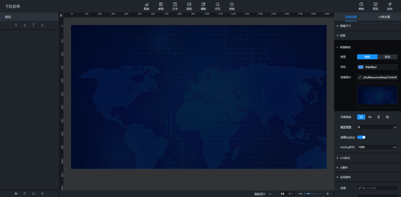401x197 pixels.
Task: Toggle hidden-layer eye icon in layers footer
Action: click(42, 193)
